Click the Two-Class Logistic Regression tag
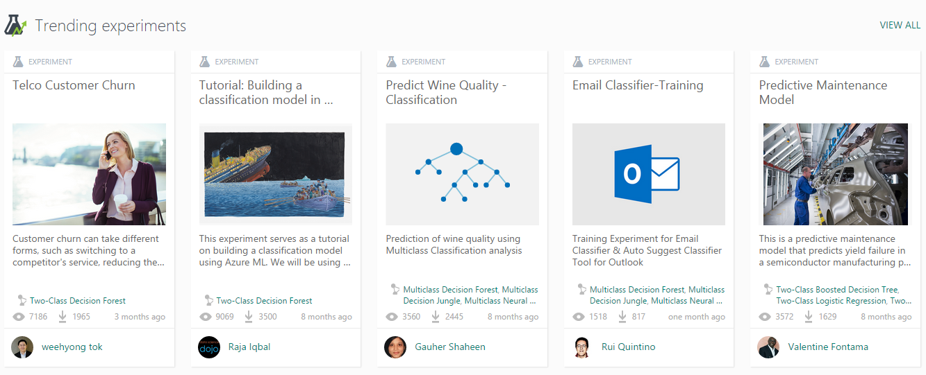The height and width of the screenshot is (375, 926). (x=831, y=301)
